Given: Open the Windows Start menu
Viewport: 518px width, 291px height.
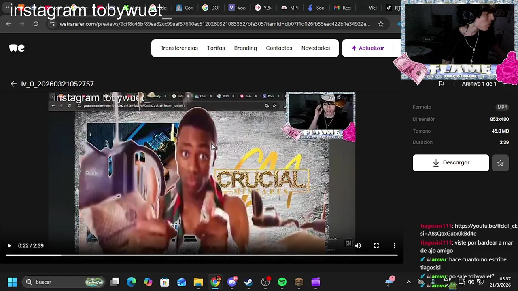Looking at the screenshot, I should click(x=12, y=282).
